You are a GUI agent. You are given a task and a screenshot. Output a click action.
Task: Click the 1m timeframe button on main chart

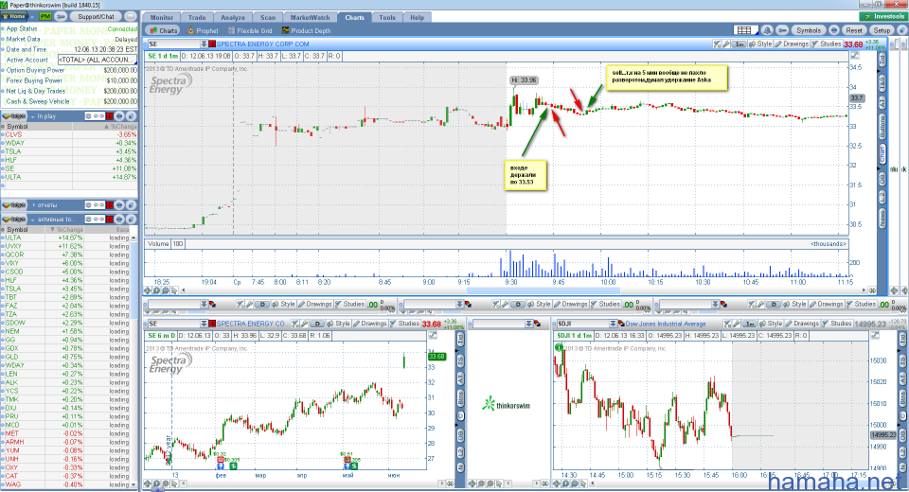pyautogui.click(x=739, y=44)
